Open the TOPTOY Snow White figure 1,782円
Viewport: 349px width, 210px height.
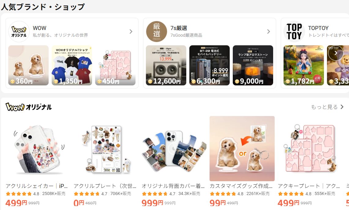[304, 66]
